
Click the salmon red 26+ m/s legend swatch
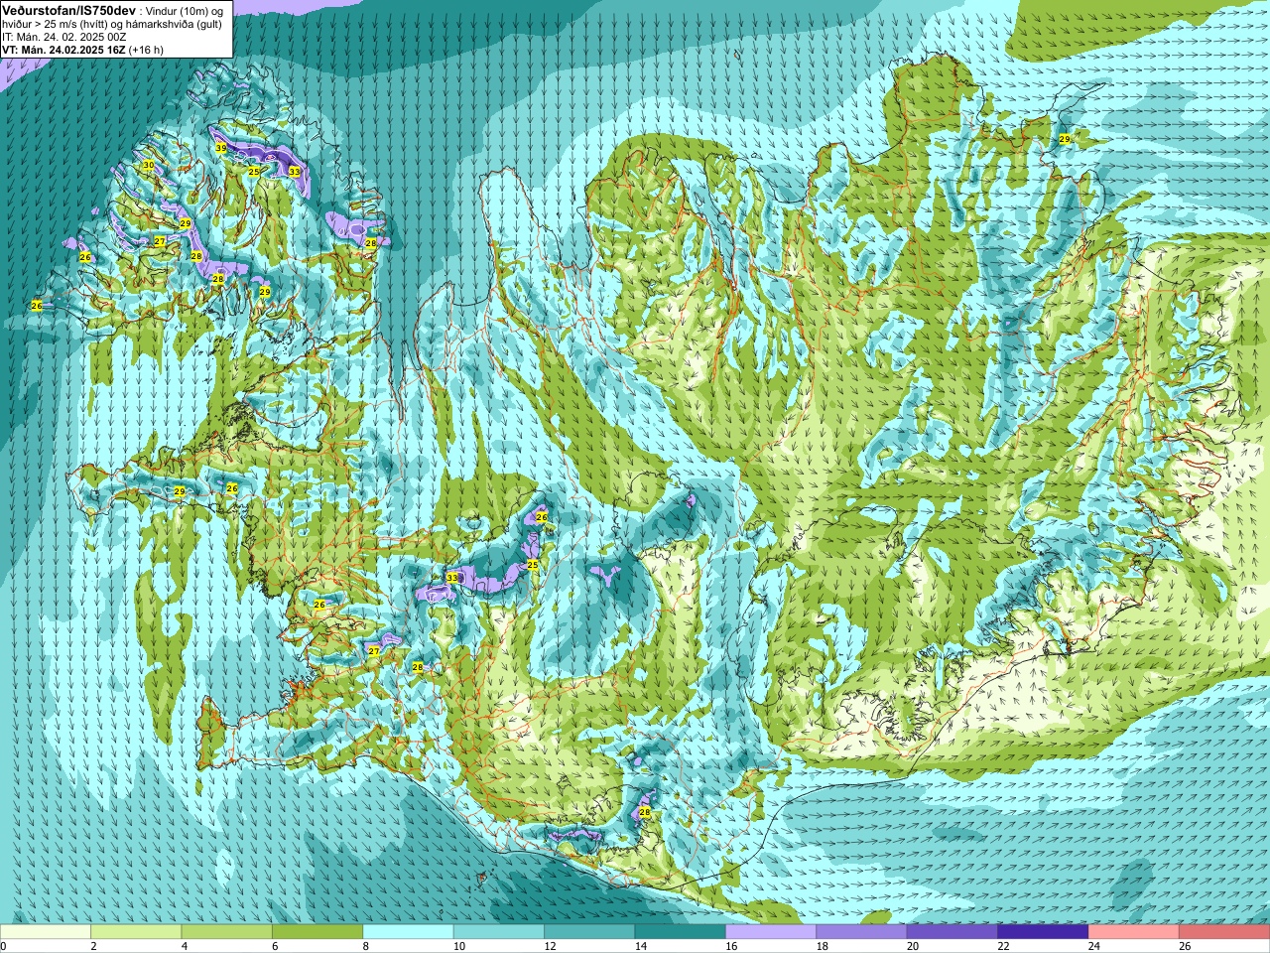[x=1224, y=932]
